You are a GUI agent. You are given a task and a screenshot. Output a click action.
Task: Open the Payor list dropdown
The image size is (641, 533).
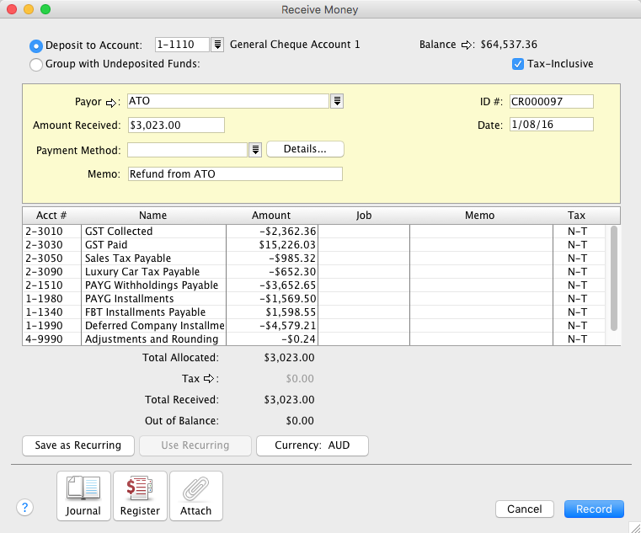337,101
